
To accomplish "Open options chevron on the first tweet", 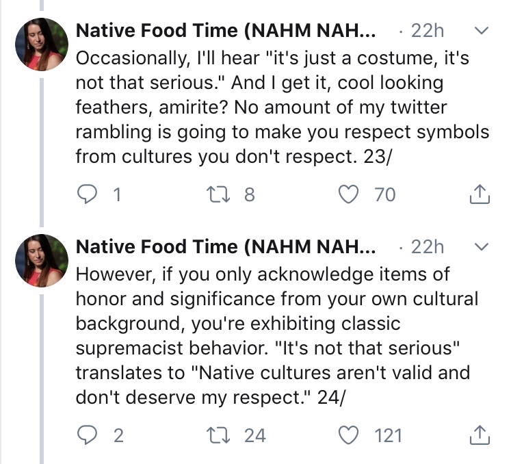I will [x=481, y=31].
